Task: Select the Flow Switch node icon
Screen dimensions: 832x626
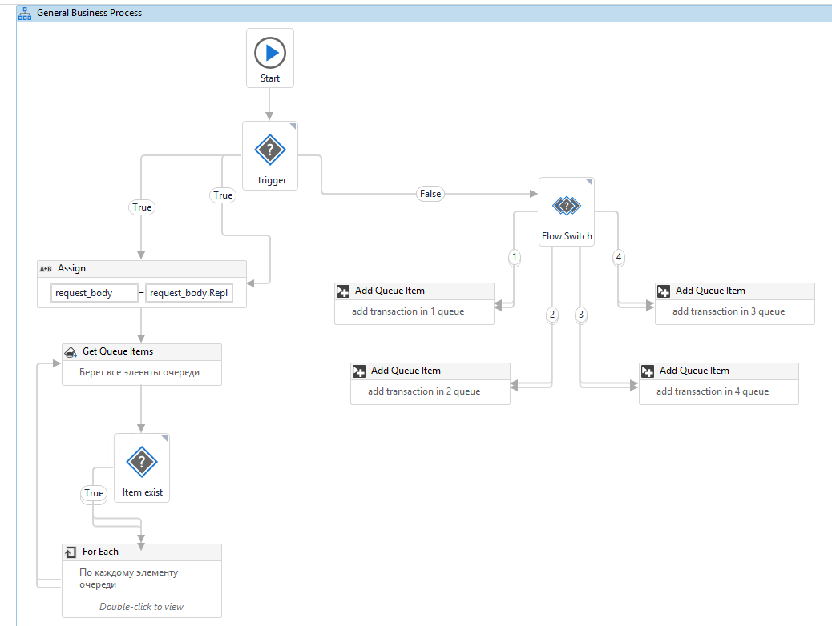Action: [567, 205]
